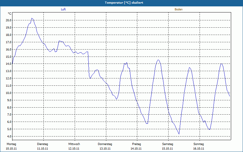Click the '11,0' y-axis value
This screenshot has height=152, width=243.
9,86
